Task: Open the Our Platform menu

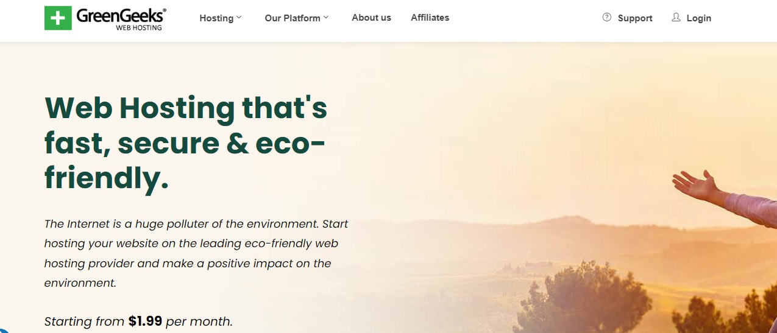Action: [293, 18]
